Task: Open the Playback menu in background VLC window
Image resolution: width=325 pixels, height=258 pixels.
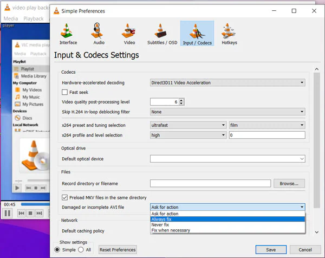Action: coord(34,18)
